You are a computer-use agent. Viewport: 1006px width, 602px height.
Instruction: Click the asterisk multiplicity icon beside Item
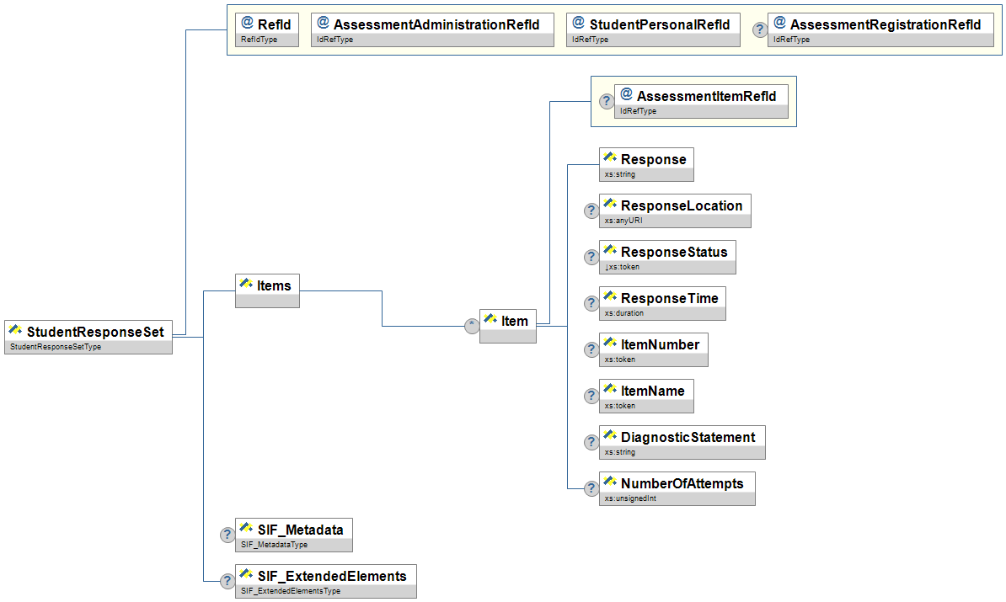[472, 326]
